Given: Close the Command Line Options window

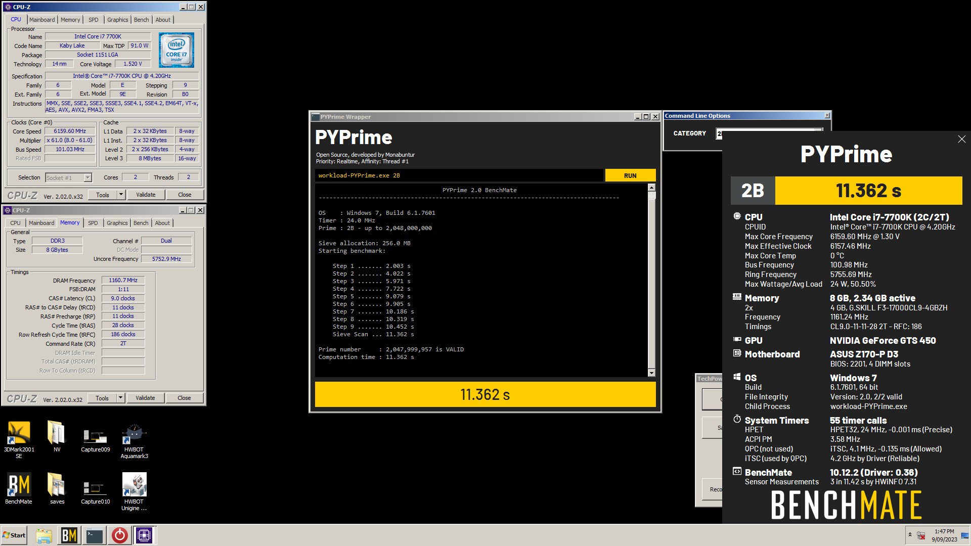Looking at the screenshot, I should coord(827,116).
